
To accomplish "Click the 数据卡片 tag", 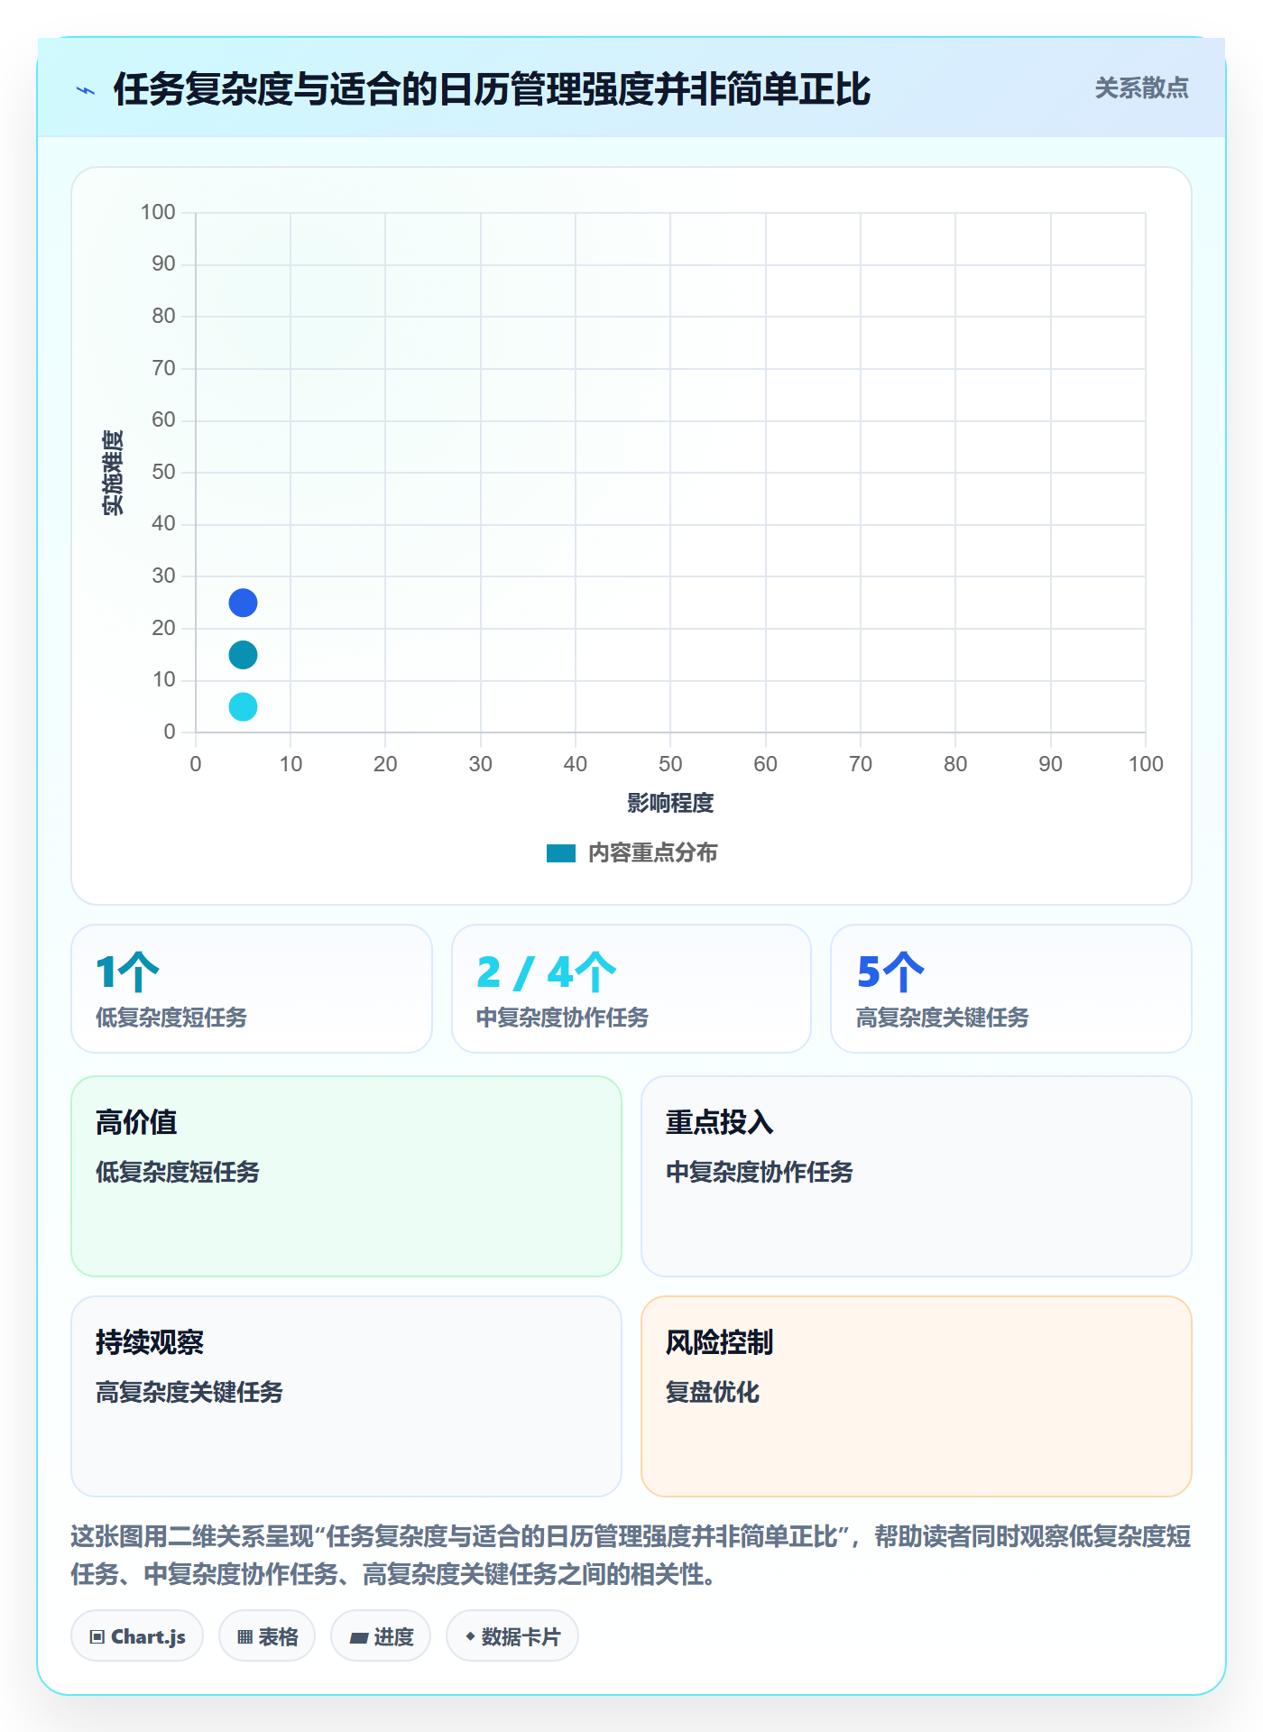I will (x=512, y=1636).
